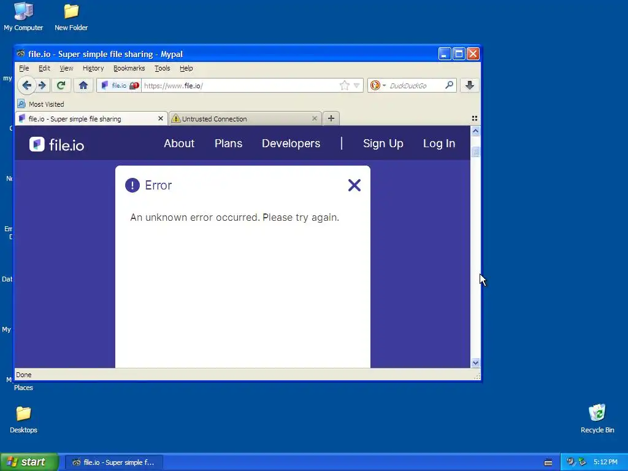628x471 pixels.
Task: Close the Untrusted Connection tab
Action: pos(315,118)
